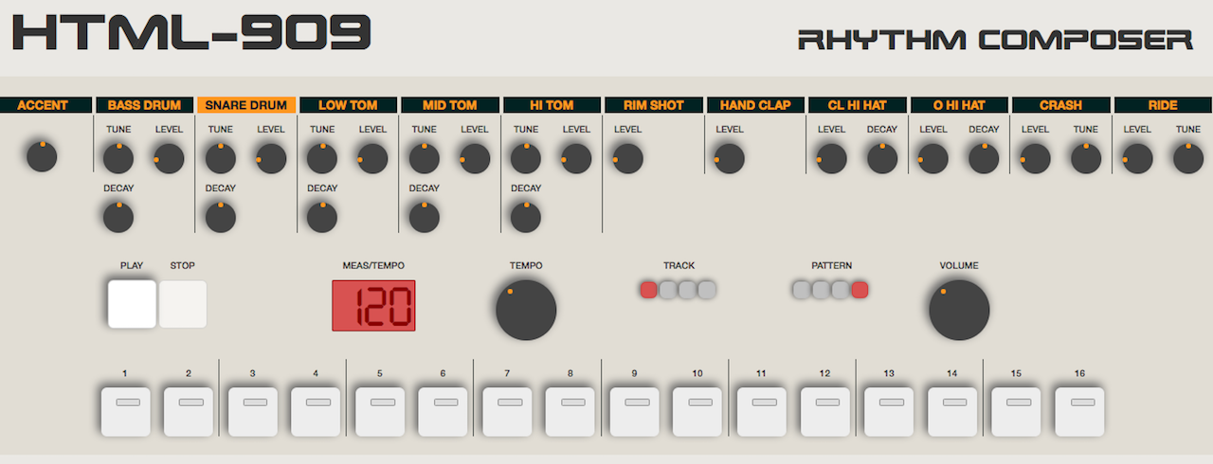1213x464 pixels.
Task: Select the MID TOM instrument header
Action: tap(450, 105)
